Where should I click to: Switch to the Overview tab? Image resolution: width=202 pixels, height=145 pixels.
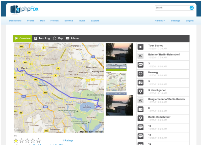[23, 38]
